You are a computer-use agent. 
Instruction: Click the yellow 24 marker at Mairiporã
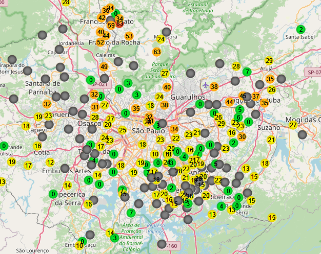pyautogui.click(x=161, y=39)
